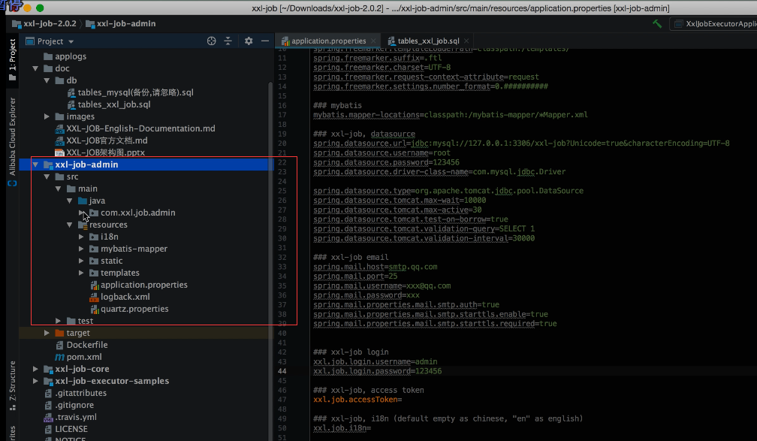757x441 pixels.
Task: Open XxlJobExecutorApplication run configuration dropdown
Action: point(714,24)
